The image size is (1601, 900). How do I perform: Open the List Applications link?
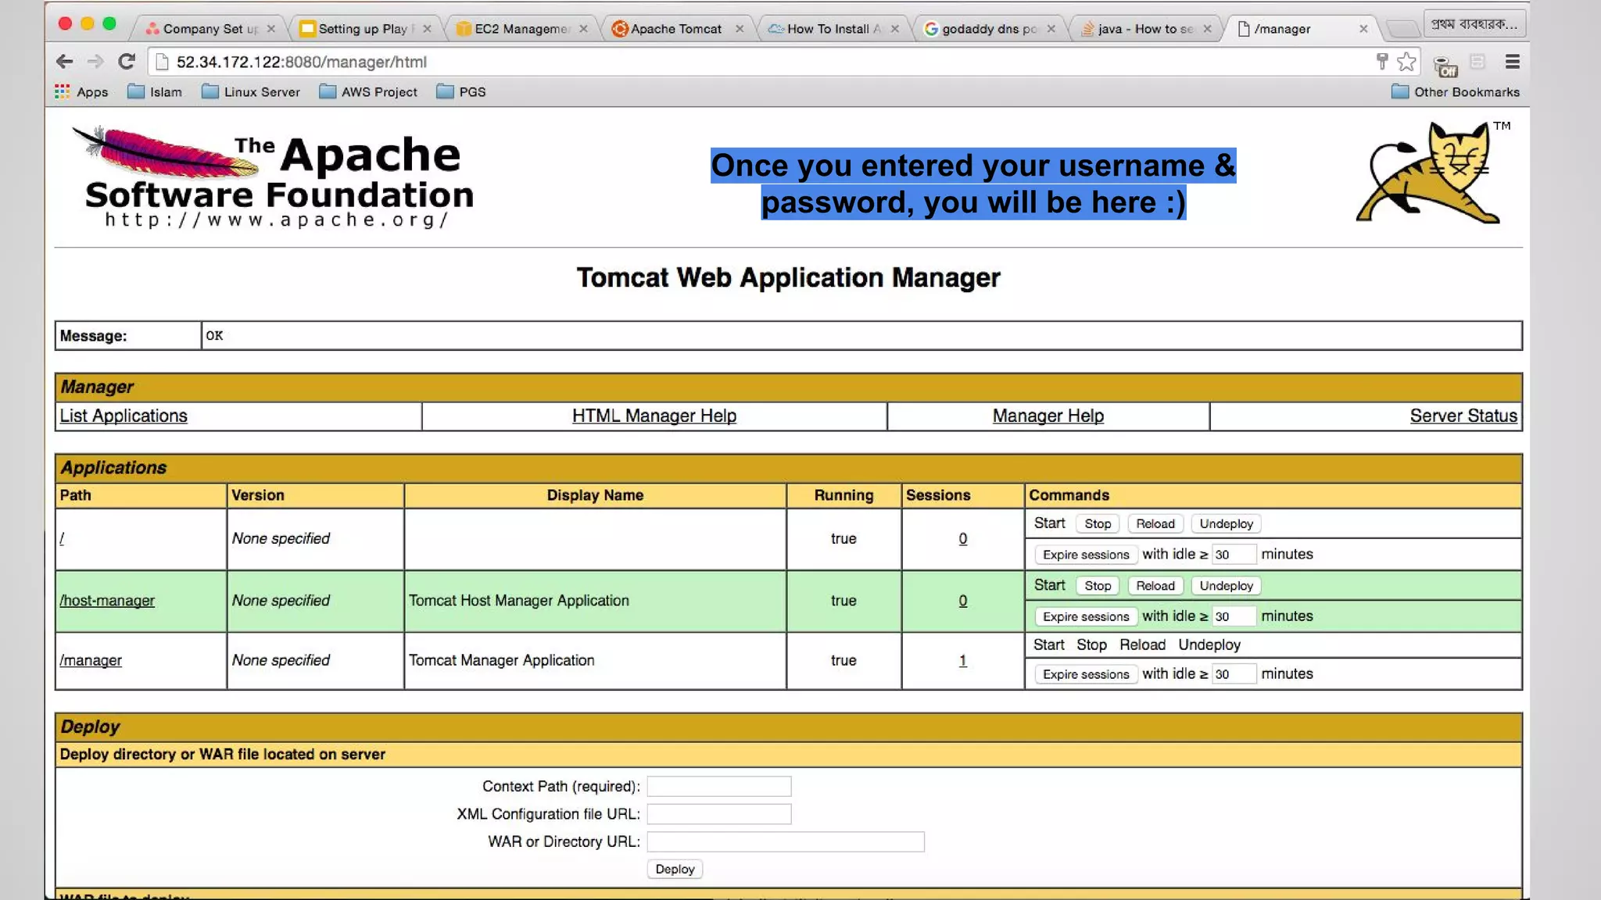point(124,416)
